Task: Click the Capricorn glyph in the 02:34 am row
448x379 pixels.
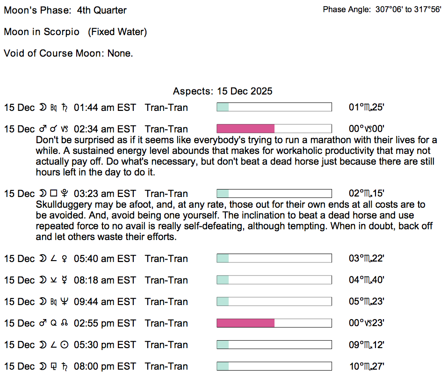Action: pyautogui.click(x=65, y=129)
